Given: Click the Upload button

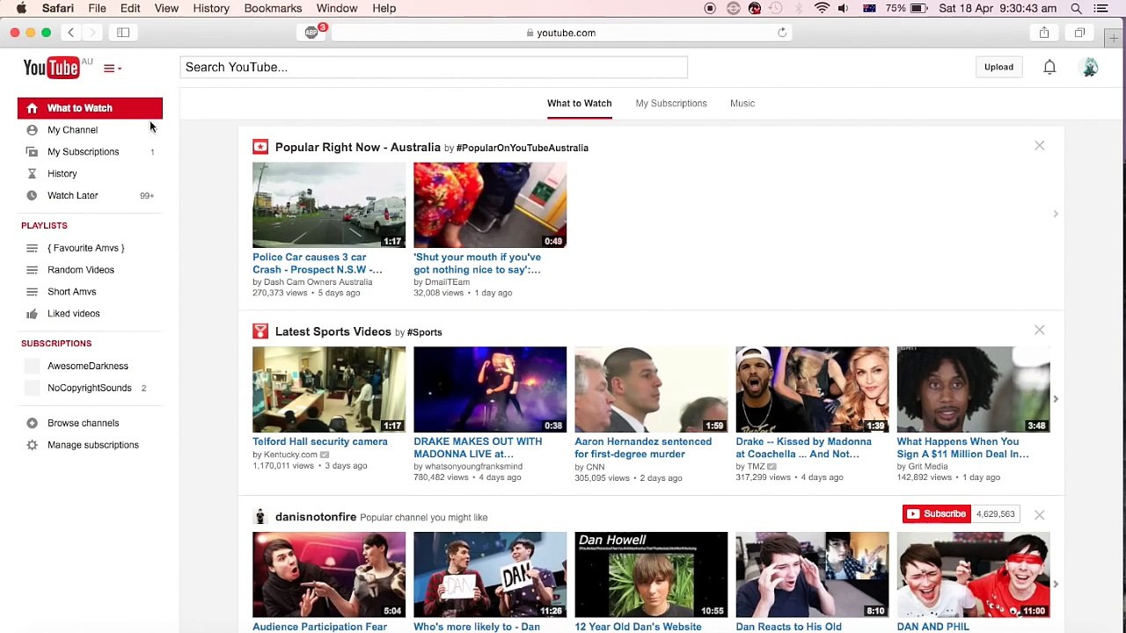Looking at the screenshot, I should (998, 67).
